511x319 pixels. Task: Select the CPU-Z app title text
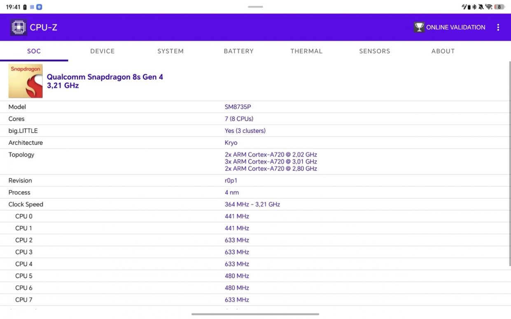coord(44,28)
